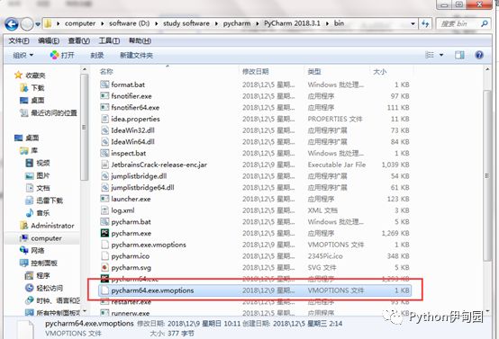The image size is (499, 339).
Task: Click the Back navigation arrow
Action: coord(12,24)
